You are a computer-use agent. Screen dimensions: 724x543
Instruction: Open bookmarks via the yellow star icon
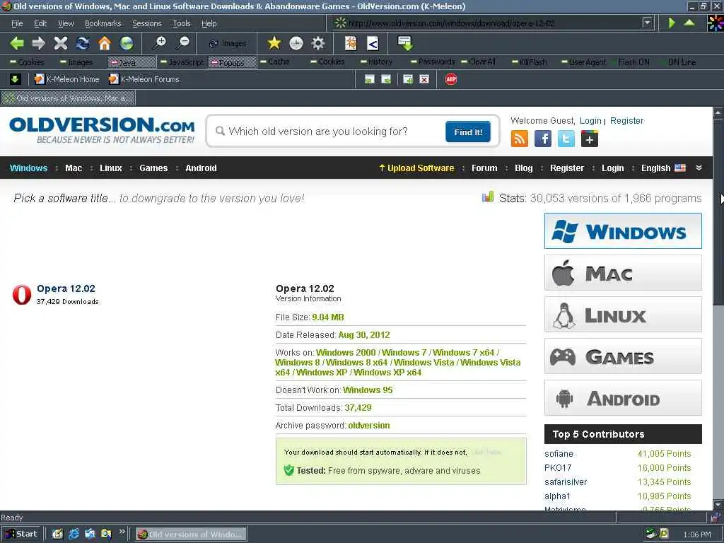click(274, 43)
